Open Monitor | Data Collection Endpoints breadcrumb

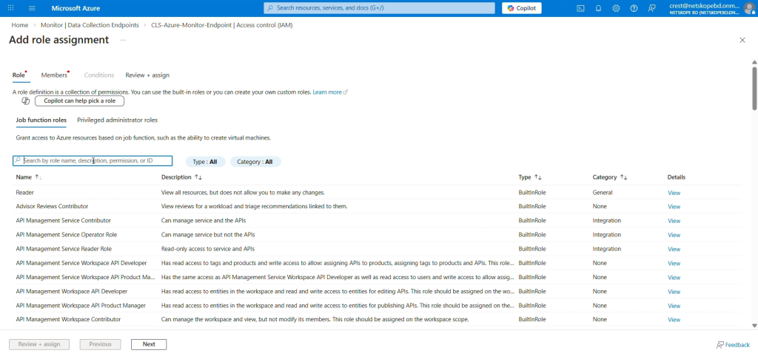click(x=90, y=25)
